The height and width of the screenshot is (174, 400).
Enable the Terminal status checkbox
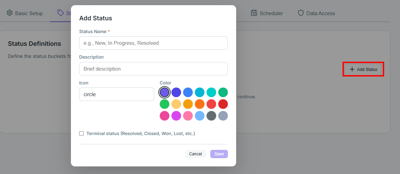tap(81, 133)
